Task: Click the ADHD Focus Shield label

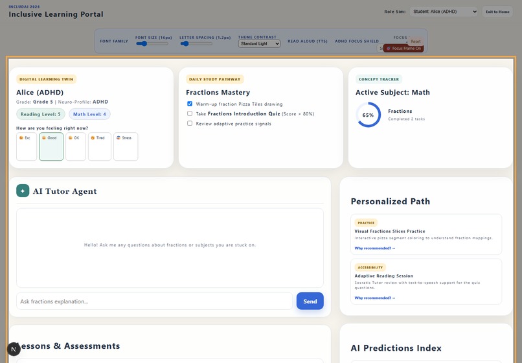Action: click(x=357, y=41)
